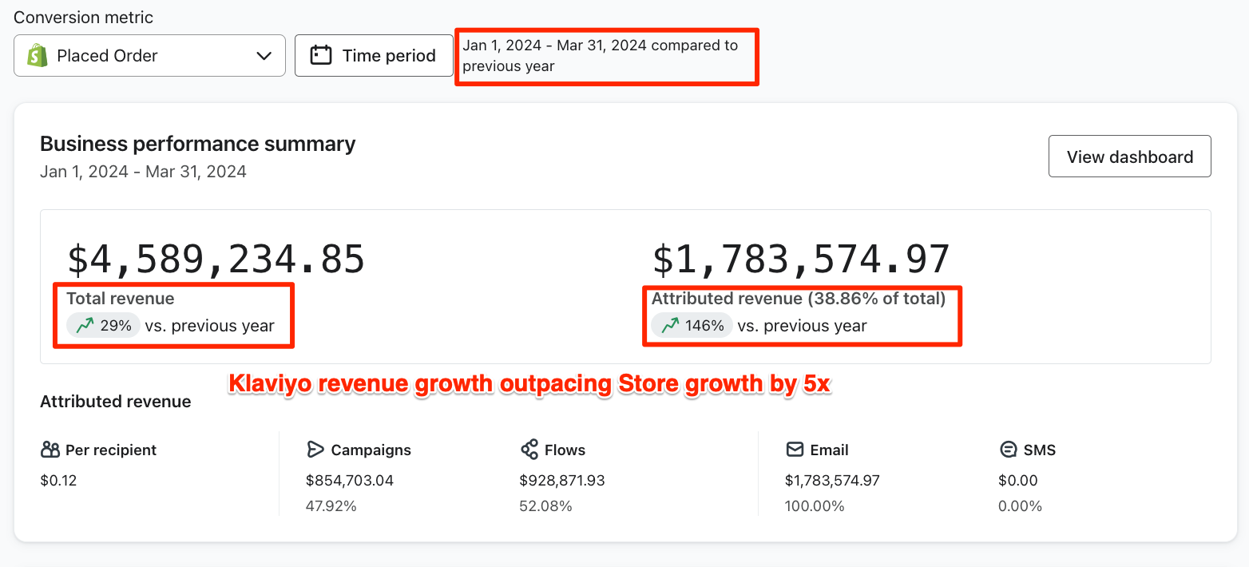Click the Per recipient value $0.12
The width and height of the screenshot is (1249, 567).
coord(58,481)
